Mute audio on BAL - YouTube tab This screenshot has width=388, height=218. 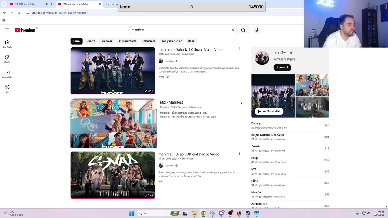point(47,4)
